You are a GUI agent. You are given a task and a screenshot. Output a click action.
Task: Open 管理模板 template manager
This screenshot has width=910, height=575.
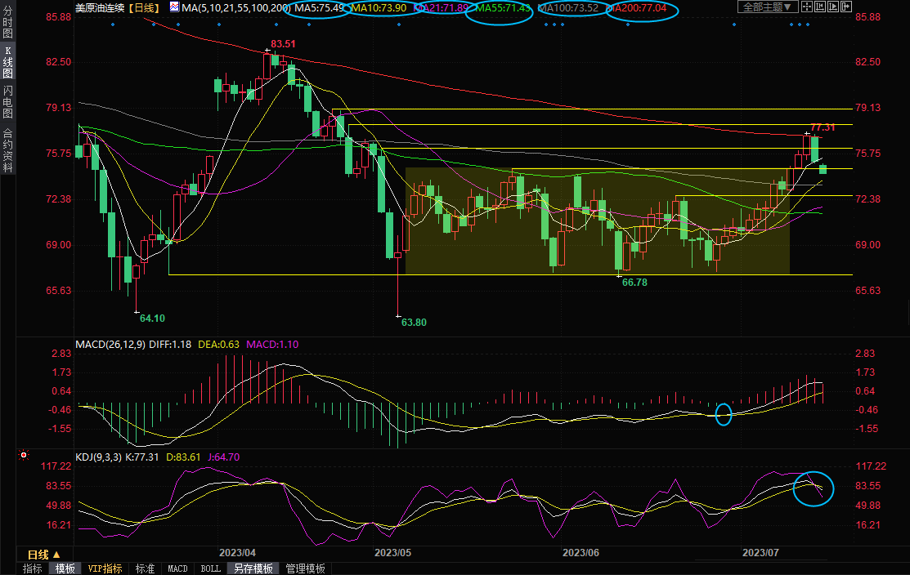(x=305, y=568)
